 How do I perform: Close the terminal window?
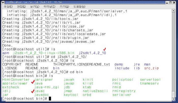(174, 2)
